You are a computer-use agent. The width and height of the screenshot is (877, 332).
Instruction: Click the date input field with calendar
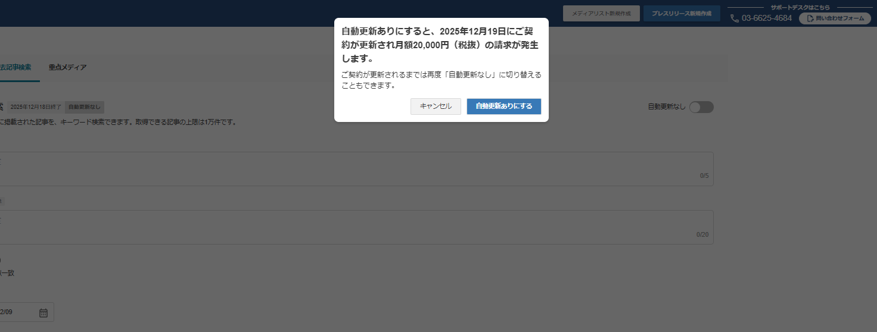pyautogui.click(x=27, y=312)
